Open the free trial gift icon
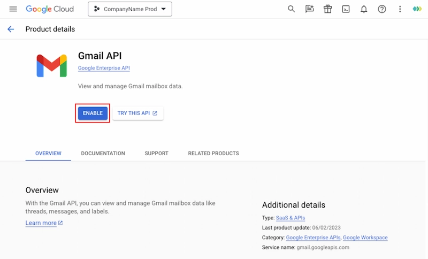The image size is (428, 259). [x=327, y=9]
